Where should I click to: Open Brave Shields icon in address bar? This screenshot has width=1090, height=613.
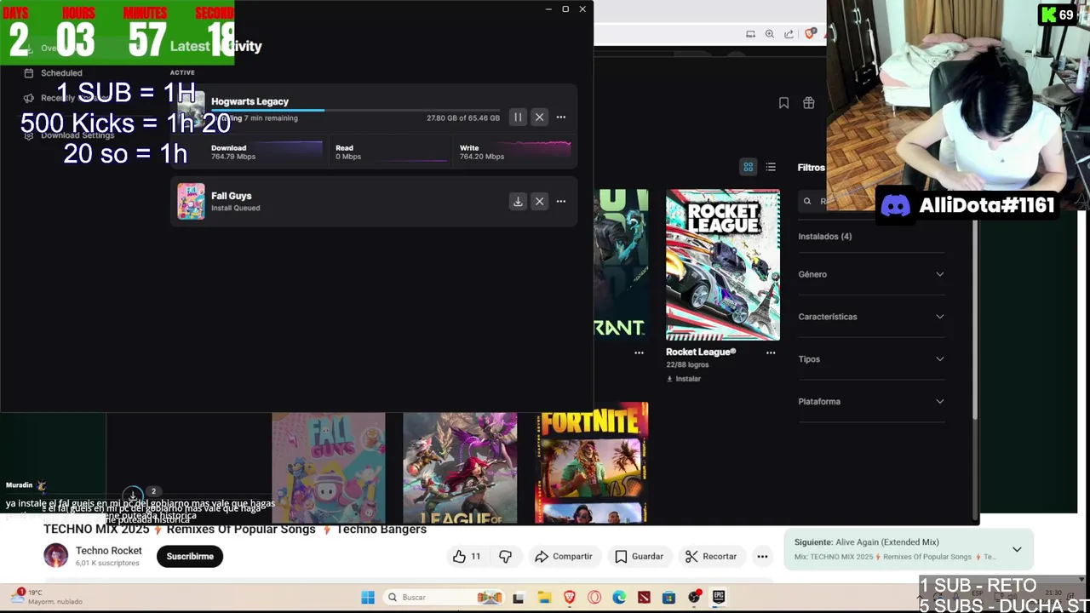tap(811, 33)
